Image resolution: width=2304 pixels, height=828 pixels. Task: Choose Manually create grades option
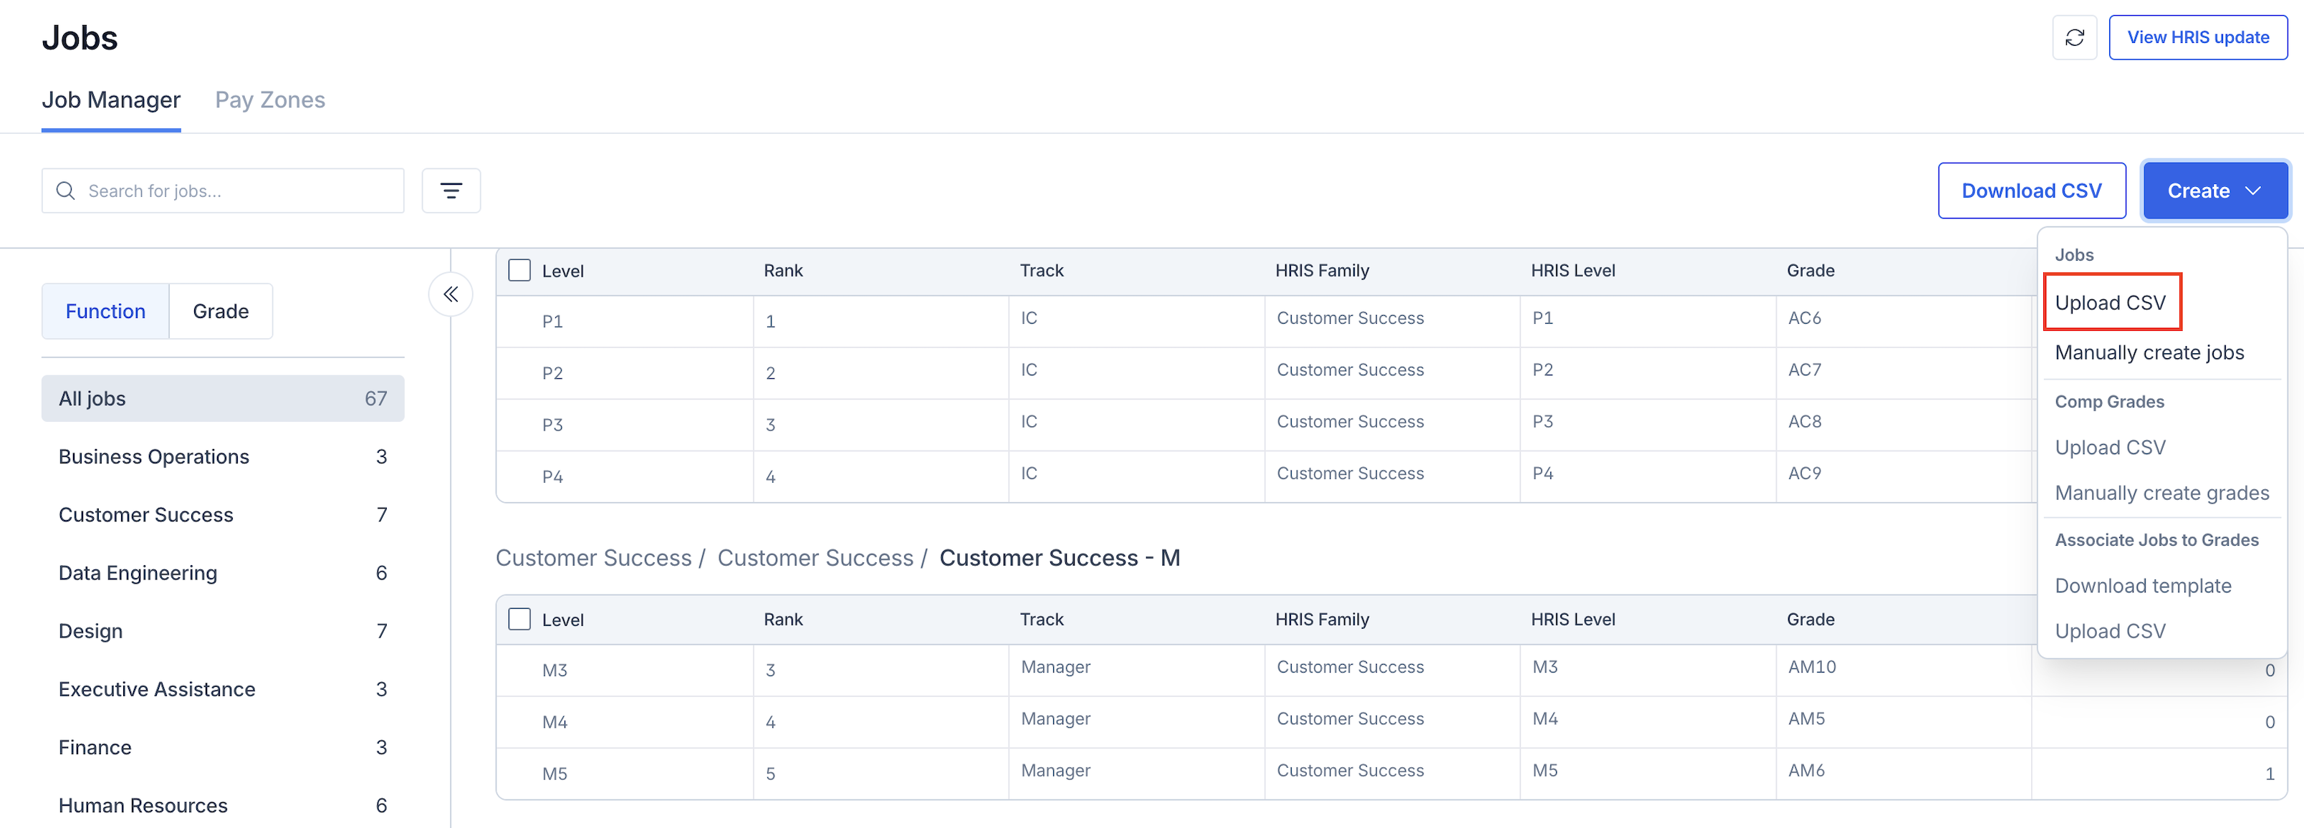[2161, 493]
